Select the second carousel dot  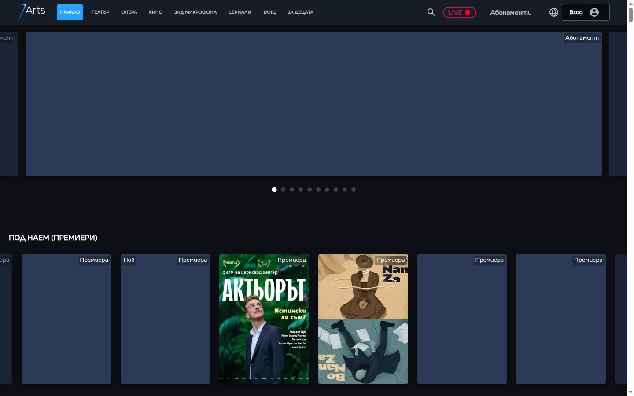[x=283, y=190]
